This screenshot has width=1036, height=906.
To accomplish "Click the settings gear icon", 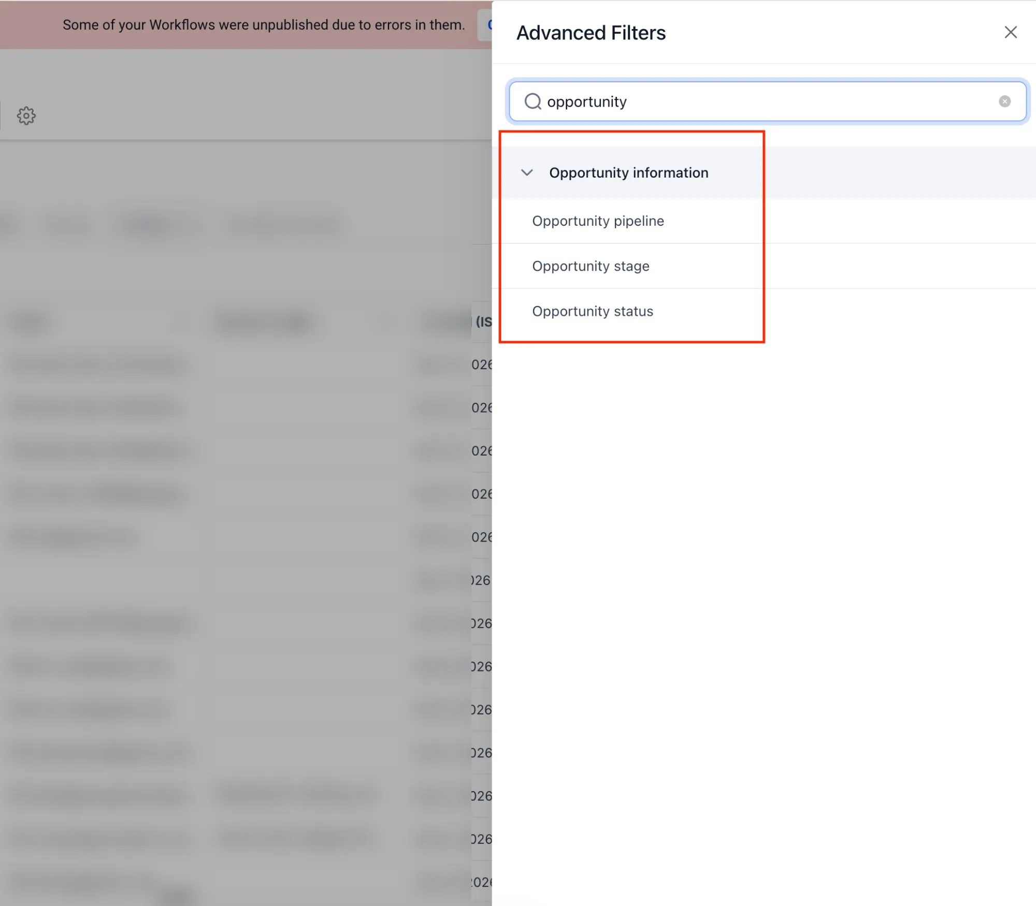I will pos(26,115).
